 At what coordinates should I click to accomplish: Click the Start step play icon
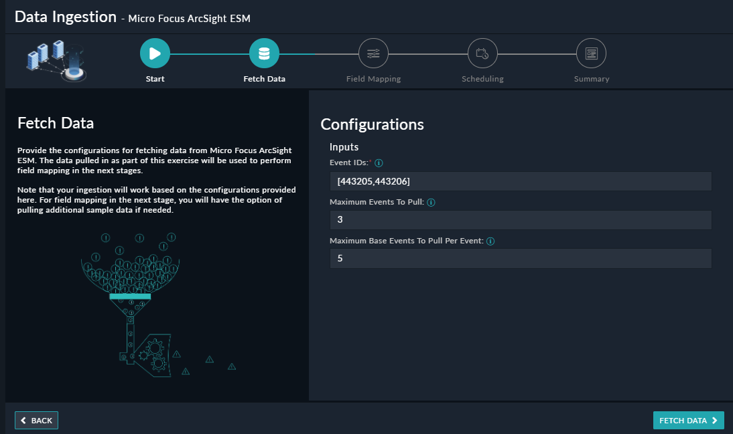coord(155,53)
